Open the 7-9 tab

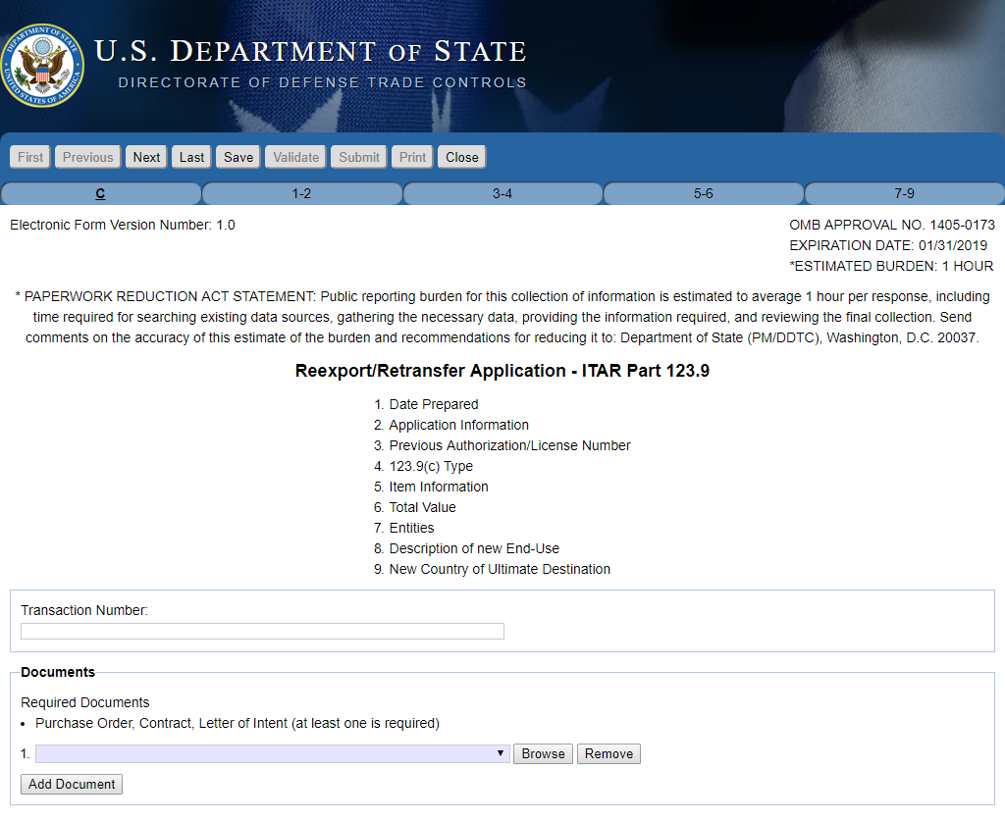(904, 193)
